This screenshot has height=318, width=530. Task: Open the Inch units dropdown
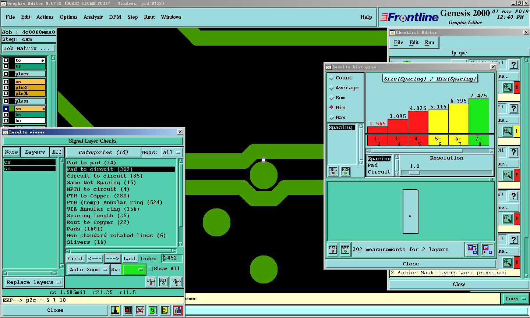[515, 299]
